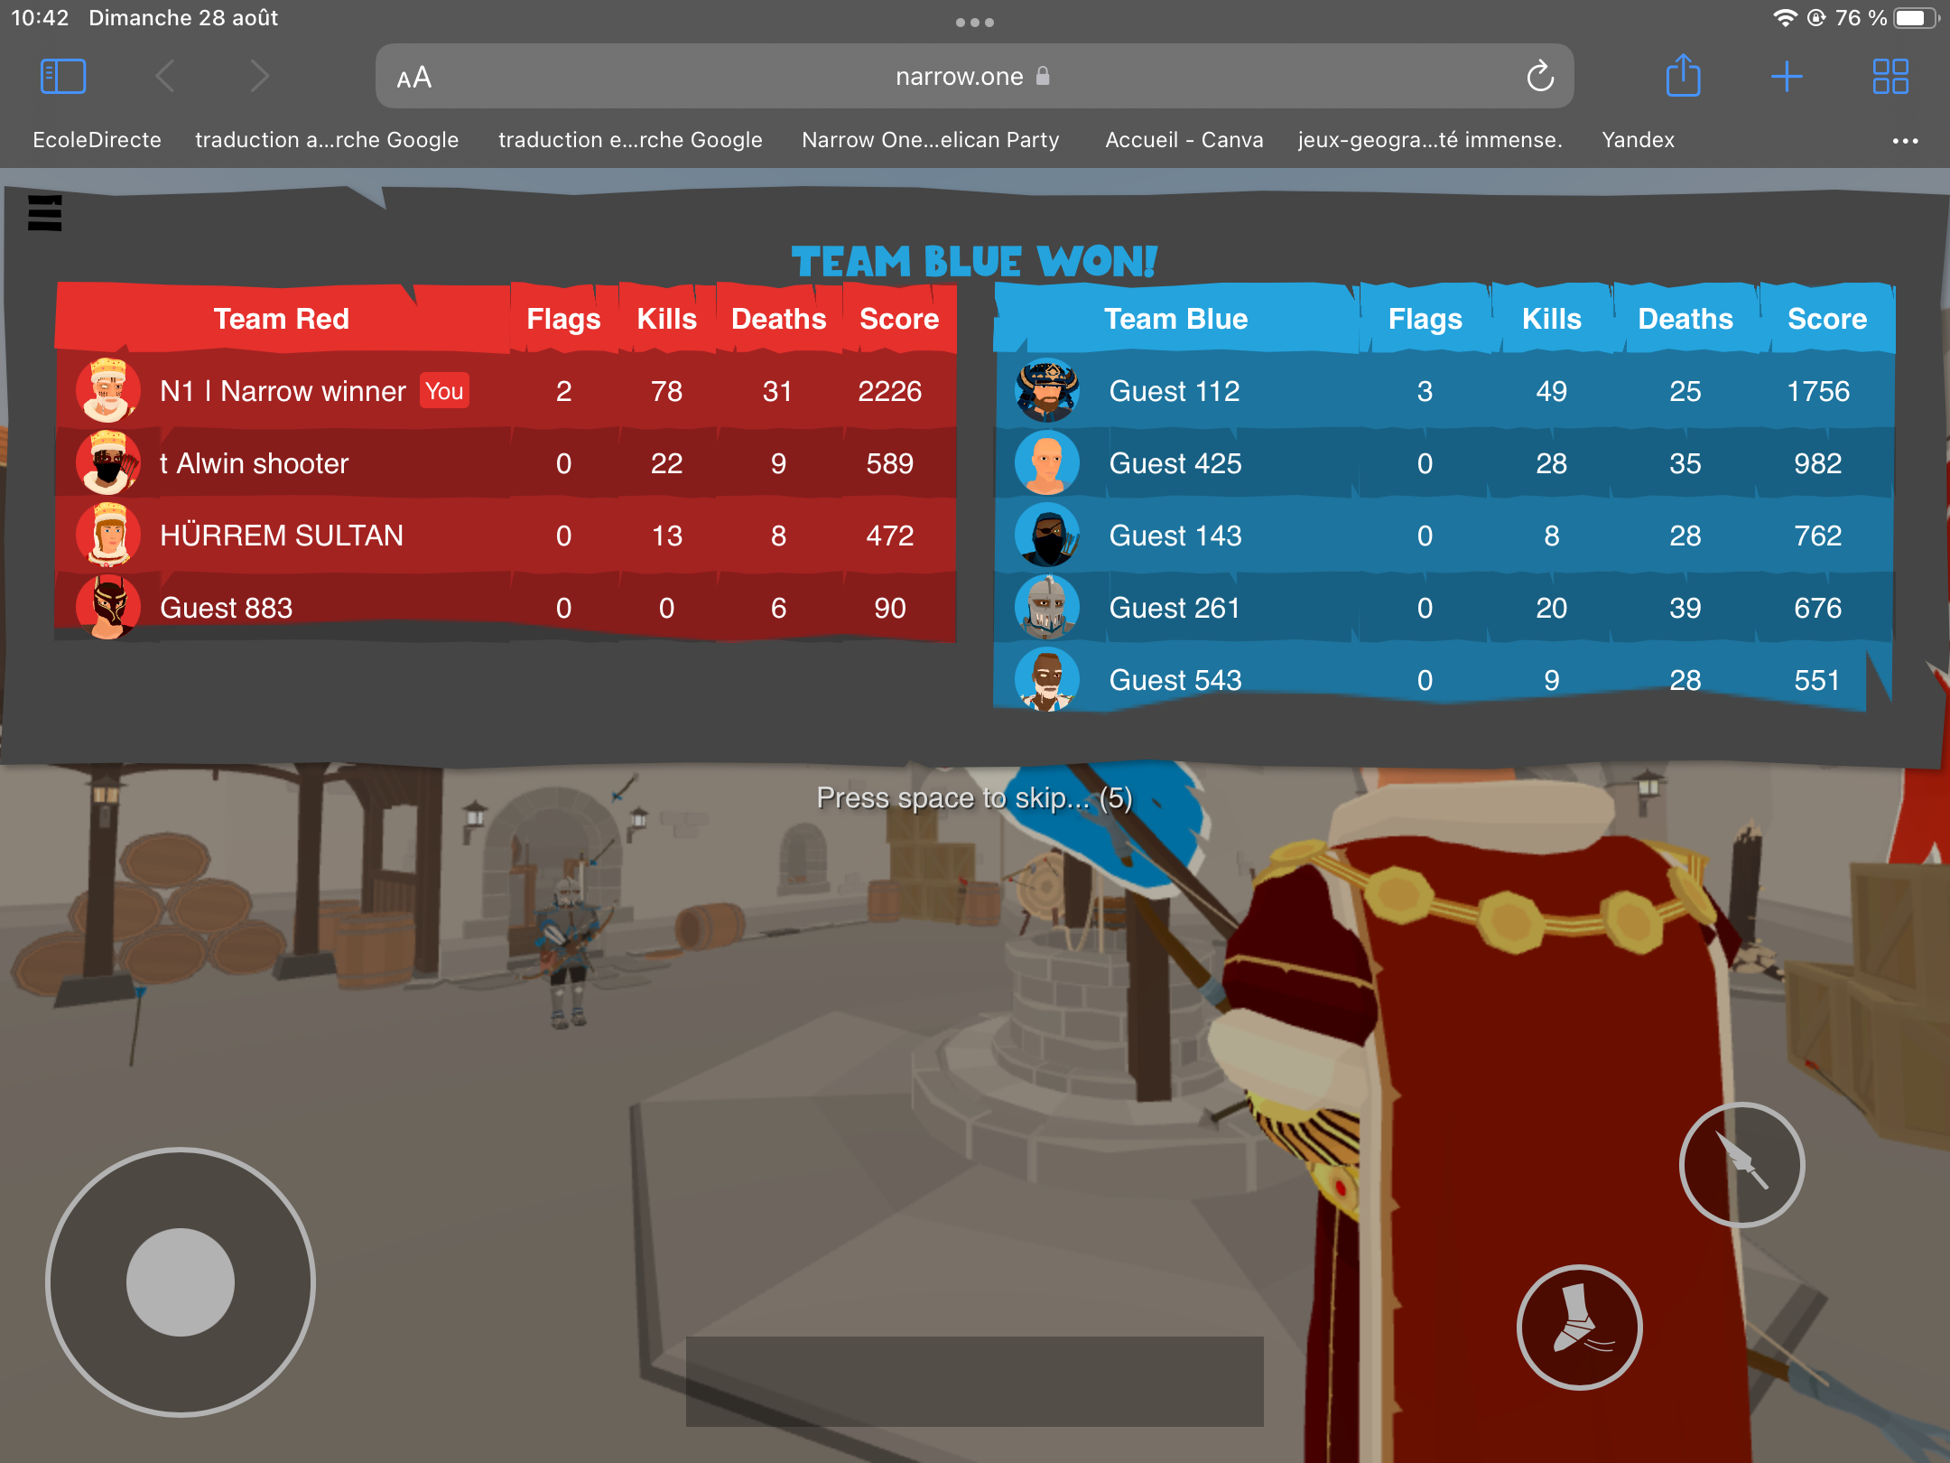Viewport: 1950px width, 1463px height.
Task: Click the Accueil Canva bookmark link
Action: tap(1183, 142)
